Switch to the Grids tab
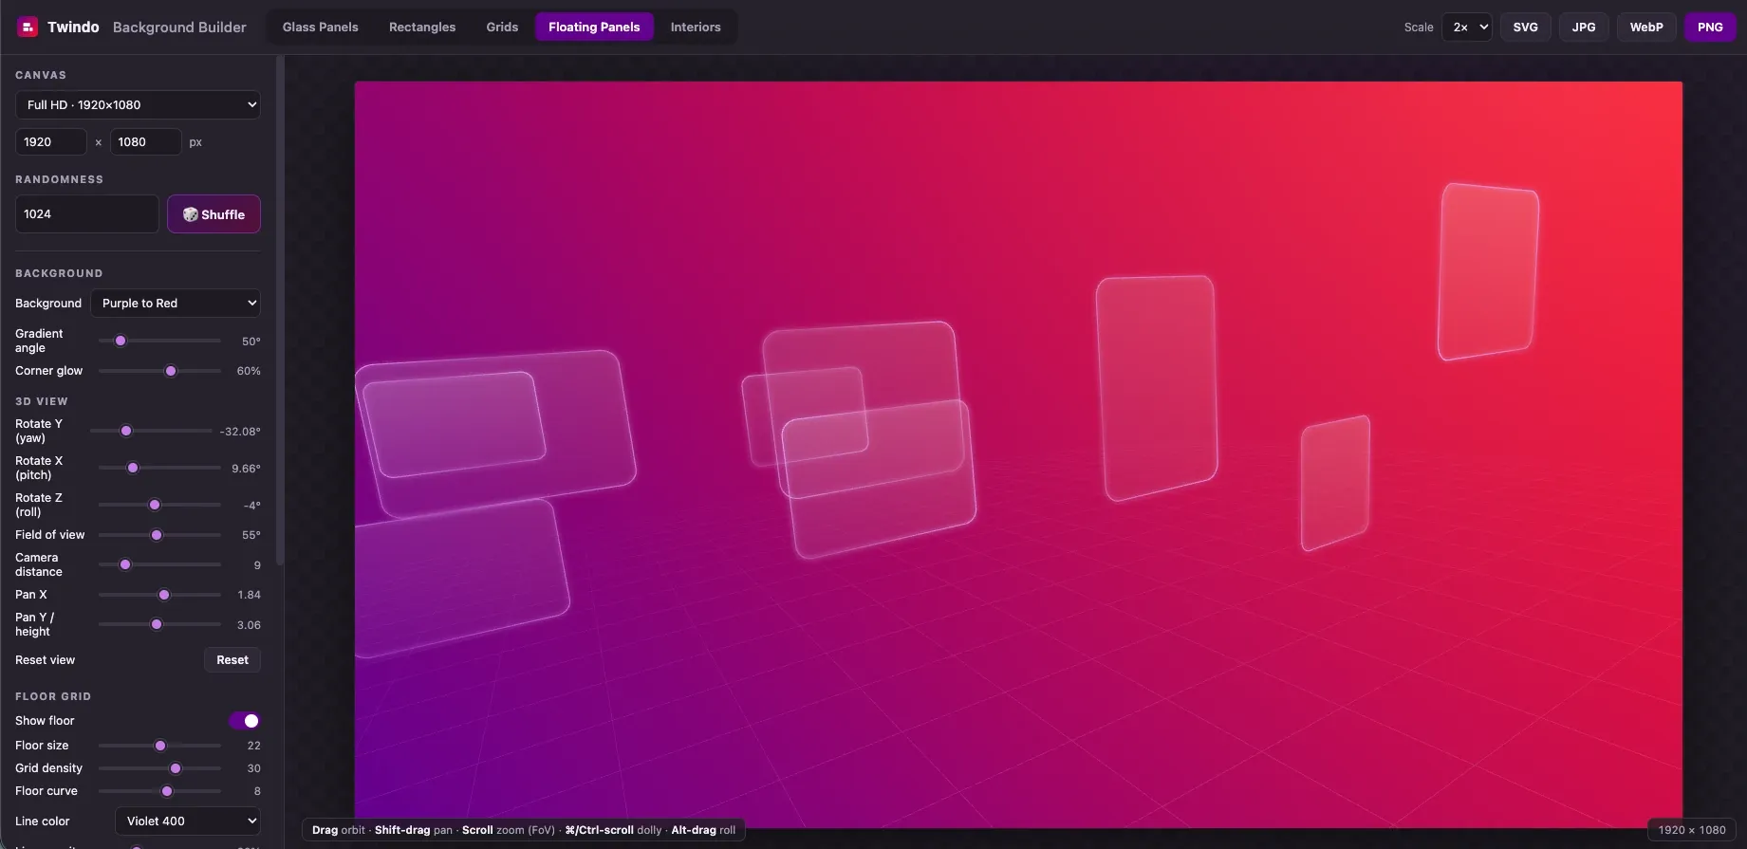The width and height of the screenshot is (1747, 849). pyautogui.click(x=502, y=27)
